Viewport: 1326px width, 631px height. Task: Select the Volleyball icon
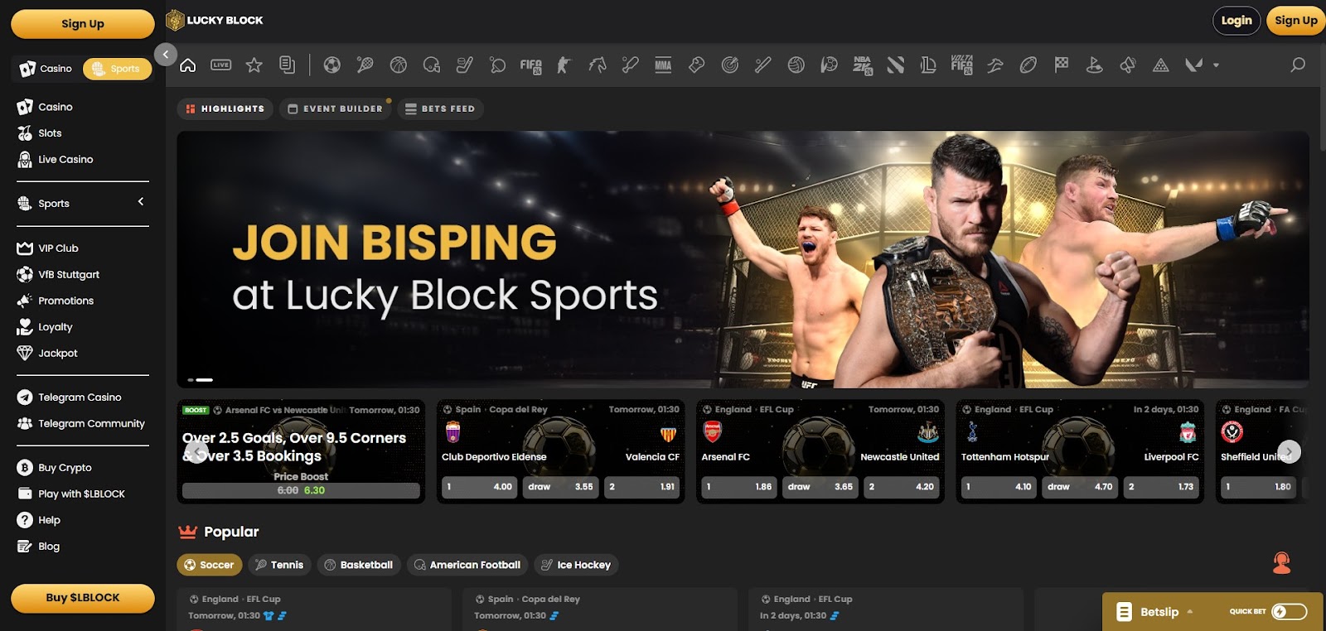pyautogui.click(x=796, y=65)
